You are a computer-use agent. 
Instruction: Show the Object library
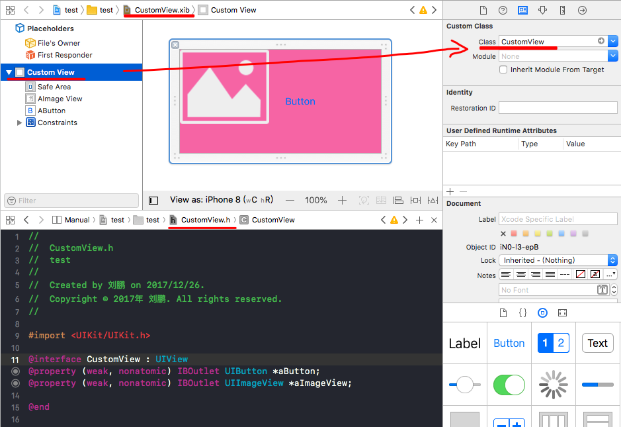pos(542,313)
